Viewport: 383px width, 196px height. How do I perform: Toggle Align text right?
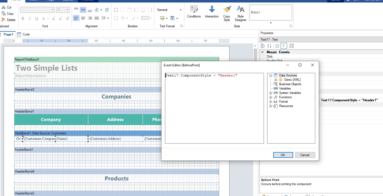tap(90, 18)
